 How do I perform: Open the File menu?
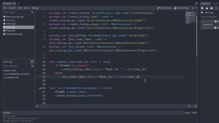tap(5, 8)
